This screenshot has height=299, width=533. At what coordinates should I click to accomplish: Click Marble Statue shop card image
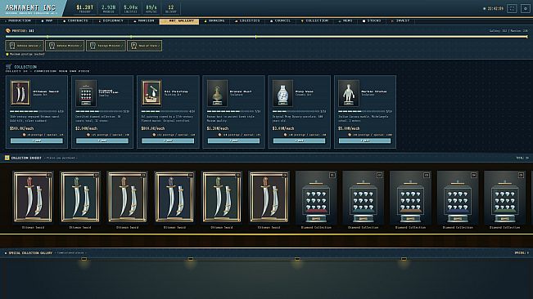[x=349, y=93]
